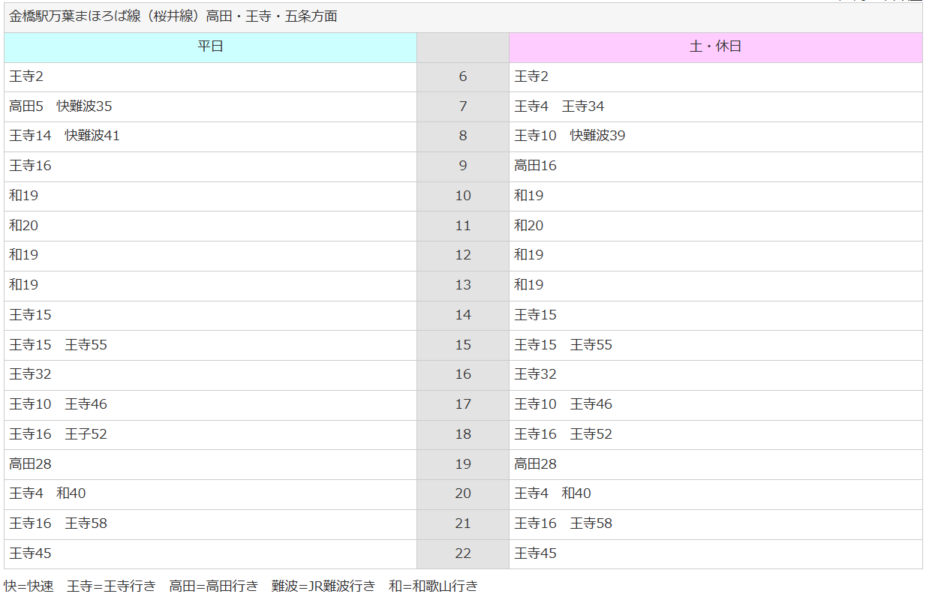The height and width of the screenshot is (603, 926).
Task: Click weekday entry 快難波35 in the 7 o'clock row
Action: pyautogui.click(x=84, y=106)
